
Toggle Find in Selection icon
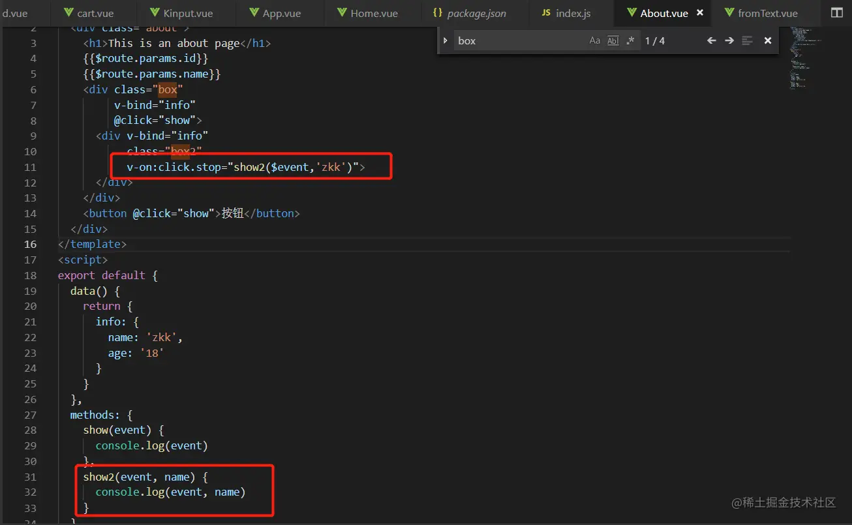(x=748, y=40)
